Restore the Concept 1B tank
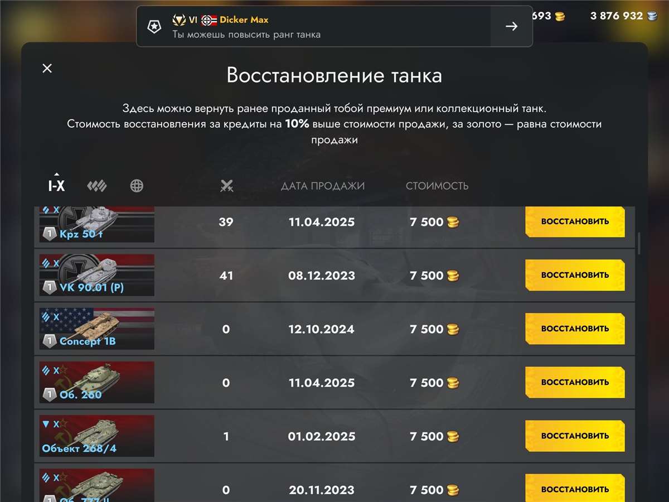 (574, 329)
